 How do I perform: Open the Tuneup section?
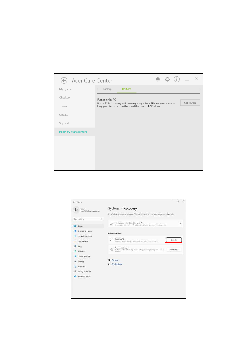pos(64,106)
